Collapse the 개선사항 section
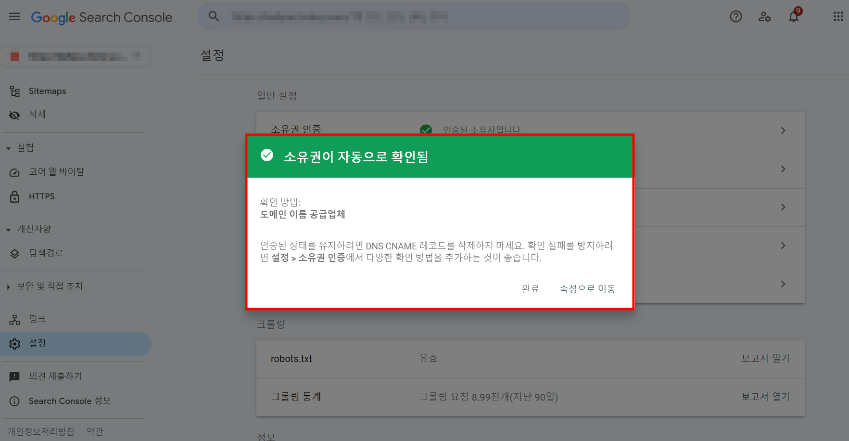This screenshot has width=849, height=441. [8, 230]
